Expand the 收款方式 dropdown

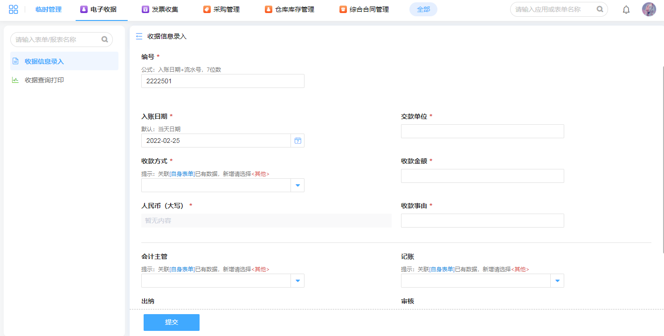[x=297, y=186]
